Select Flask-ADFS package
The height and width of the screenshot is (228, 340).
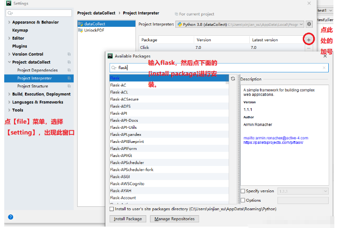click(169, 106)
